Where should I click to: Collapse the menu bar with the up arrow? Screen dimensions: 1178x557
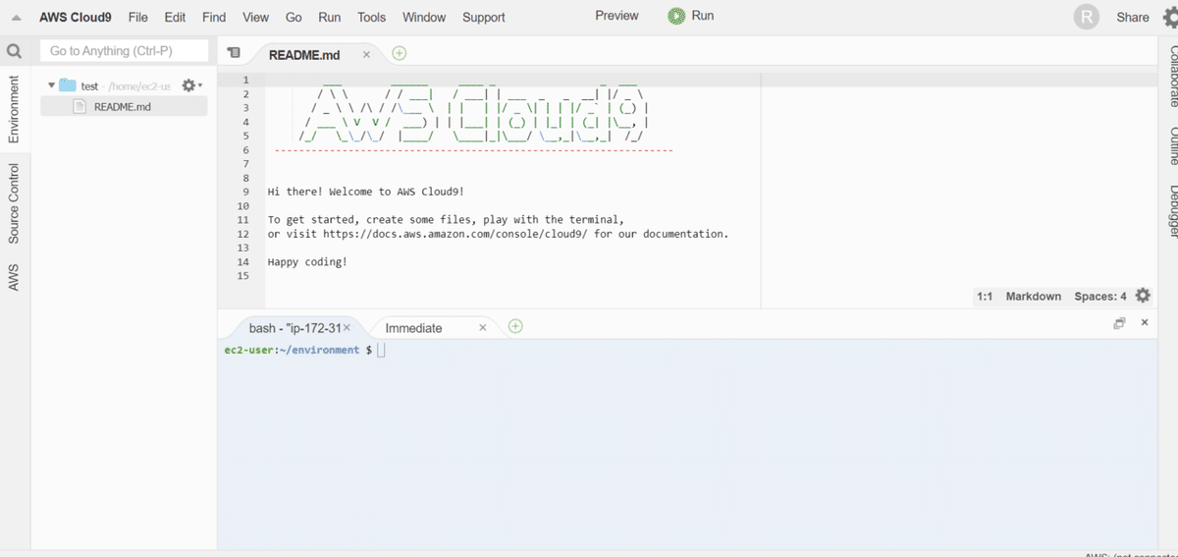[16, 17]
